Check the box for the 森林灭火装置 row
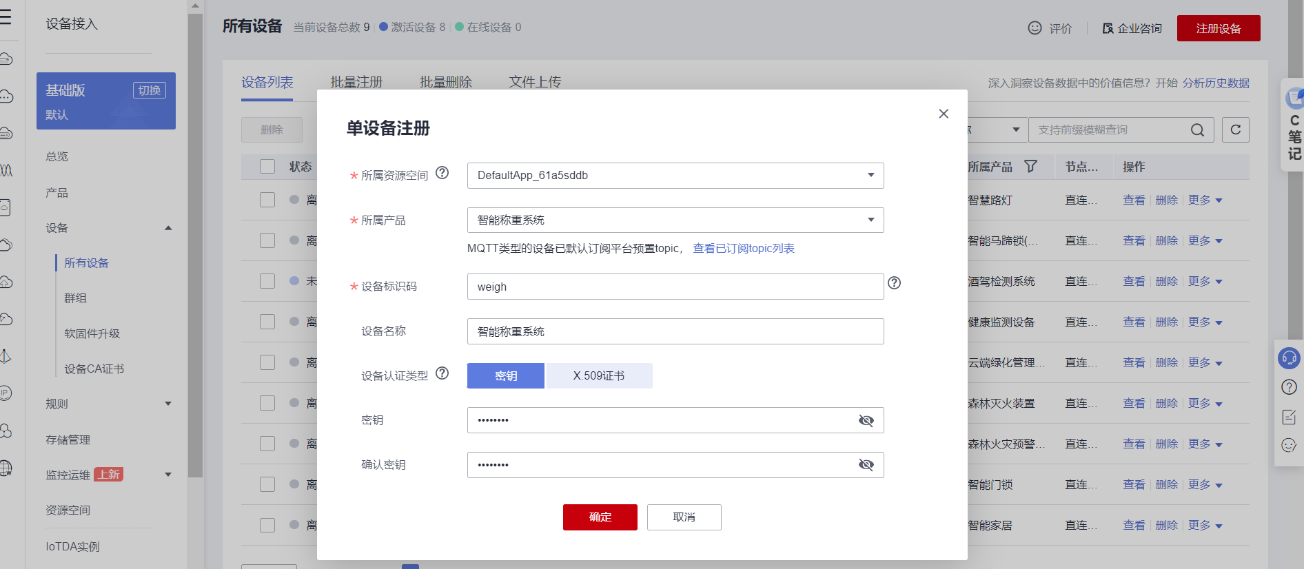Image resolution: width=1304 pixels, height=569 pixels. tap(267, 403)
